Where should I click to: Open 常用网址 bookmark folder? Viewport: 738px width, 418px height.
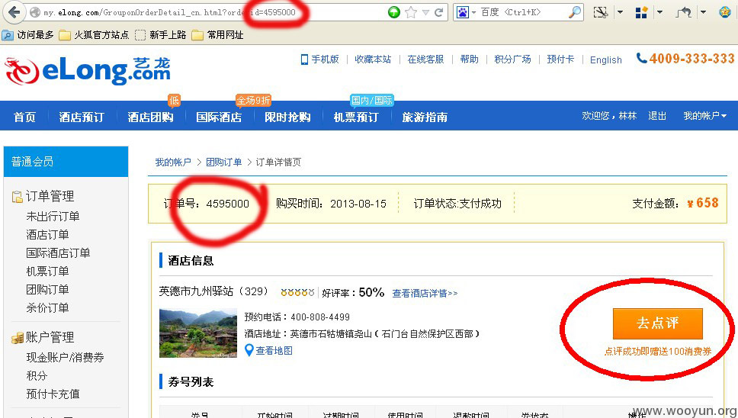[x=218, y=35]
